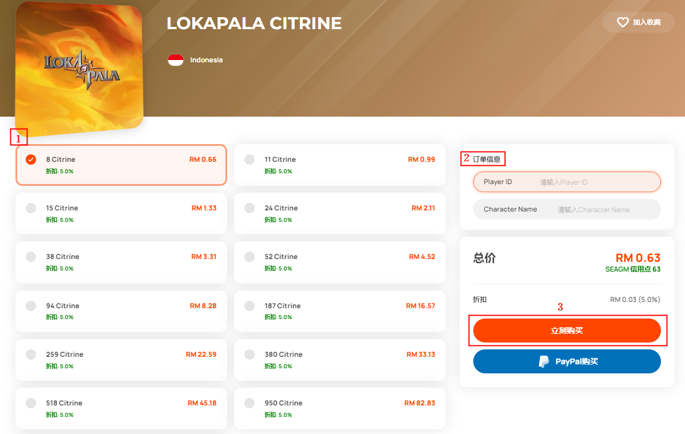Click the total price RM 0.63
This screenshot has height=434, width=685.
coord(638,258)
